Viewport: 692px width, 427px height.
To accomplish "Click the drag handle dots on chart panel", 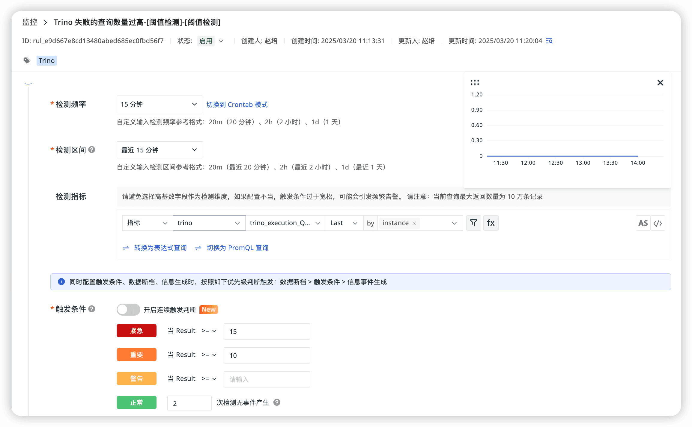I will 475,83.
